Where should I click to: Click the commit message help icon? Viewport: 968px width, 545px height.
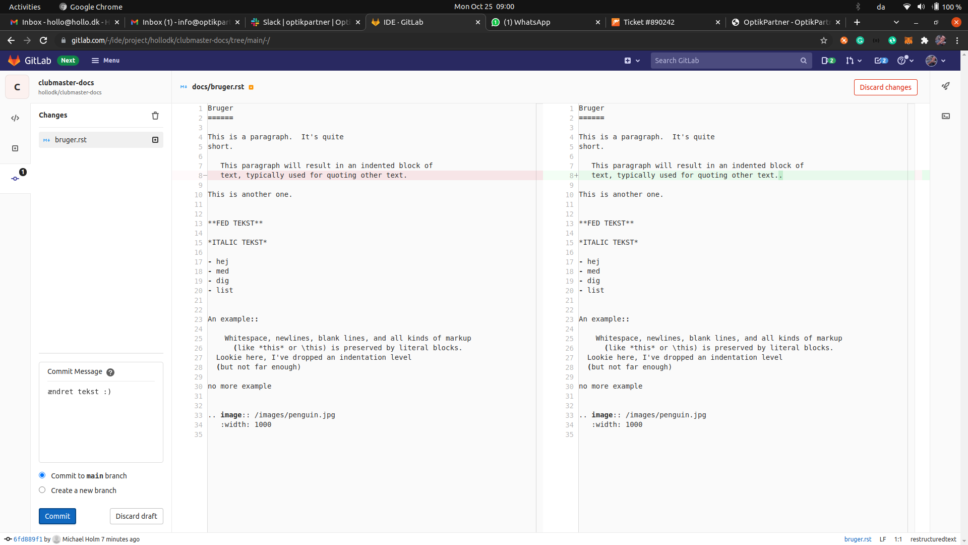110,372
